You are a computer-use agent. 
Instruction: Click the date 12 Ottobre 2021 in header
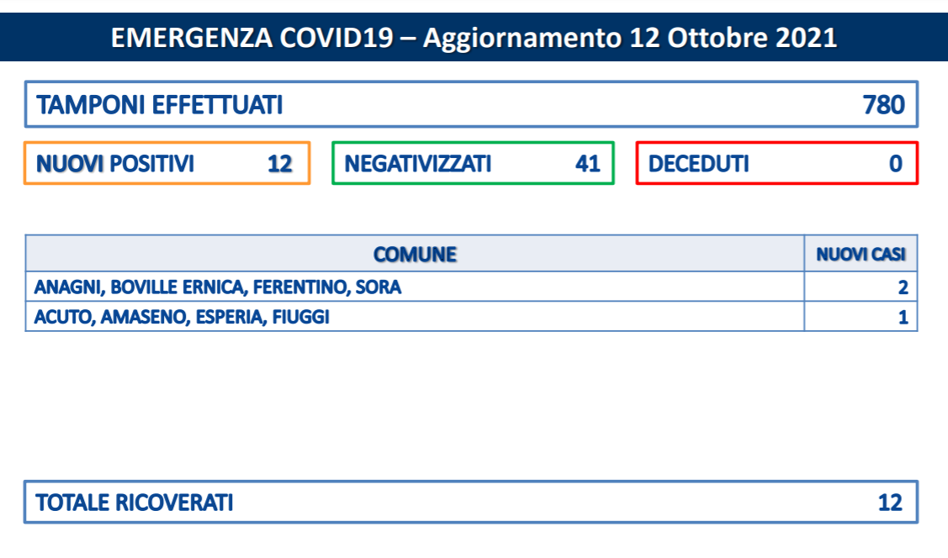(733, 38)
